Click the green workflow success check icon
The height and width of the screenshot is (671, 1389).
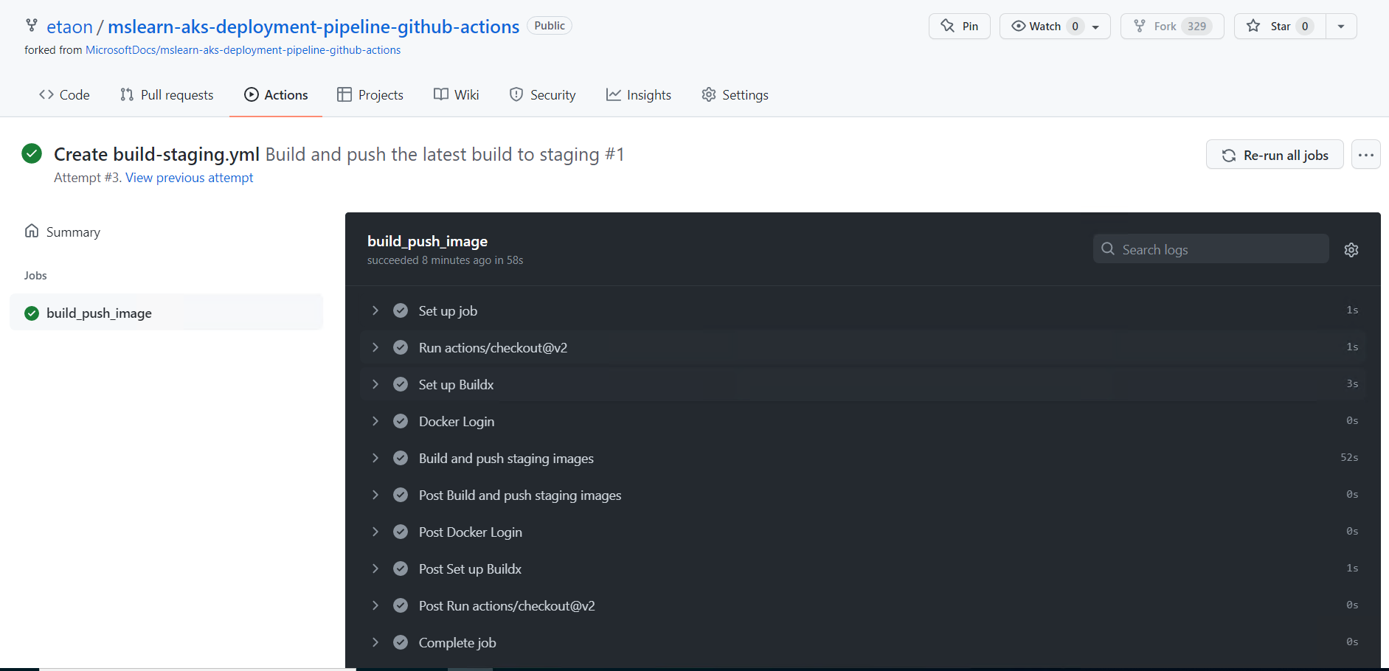32,153
